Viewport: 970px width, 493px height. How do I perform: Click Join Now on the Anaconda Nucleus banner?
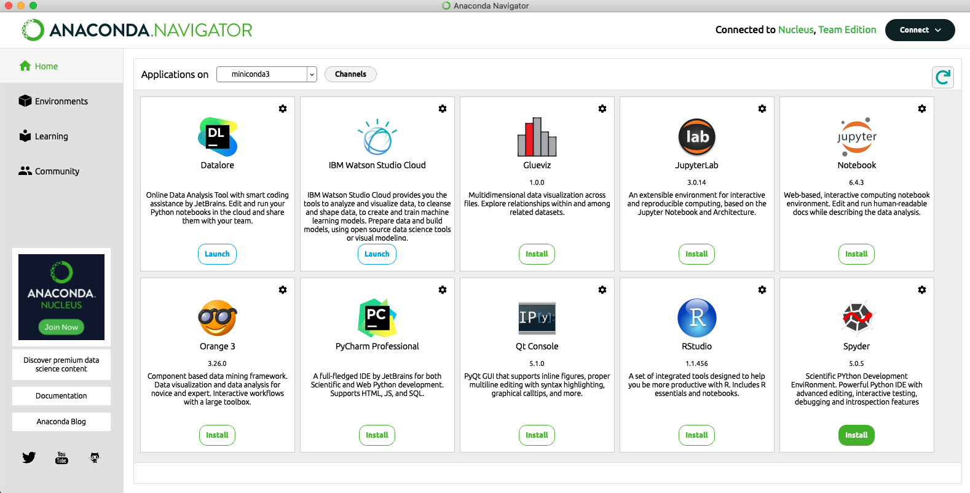[x=61, y=327]
